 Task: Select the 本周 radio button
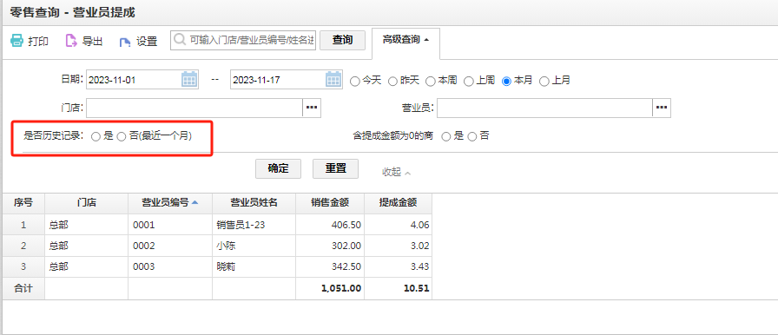(x=430, y=82)
